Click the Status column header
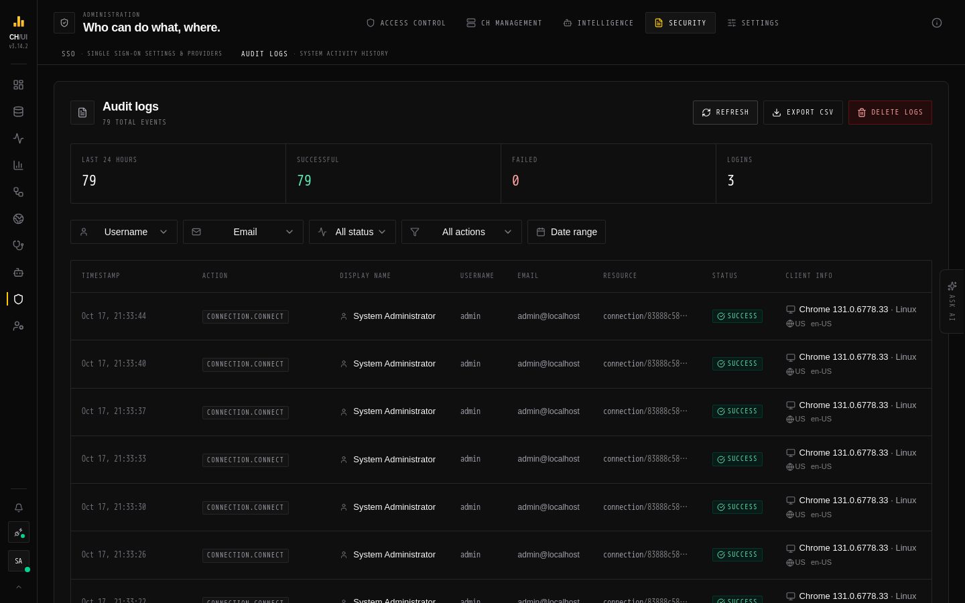The height and width of the screenshot is (603, 965). pyautogui.click(x=724, y=276)
